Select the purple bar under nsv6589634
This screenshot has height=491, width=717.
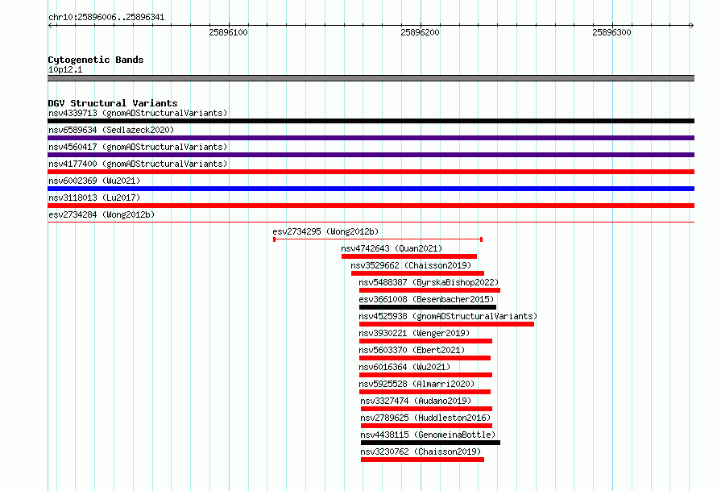click(371, 138)
